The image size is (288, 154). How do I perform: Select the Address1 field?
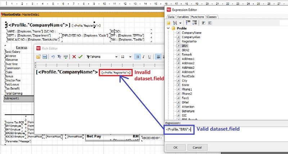[188, 59]
